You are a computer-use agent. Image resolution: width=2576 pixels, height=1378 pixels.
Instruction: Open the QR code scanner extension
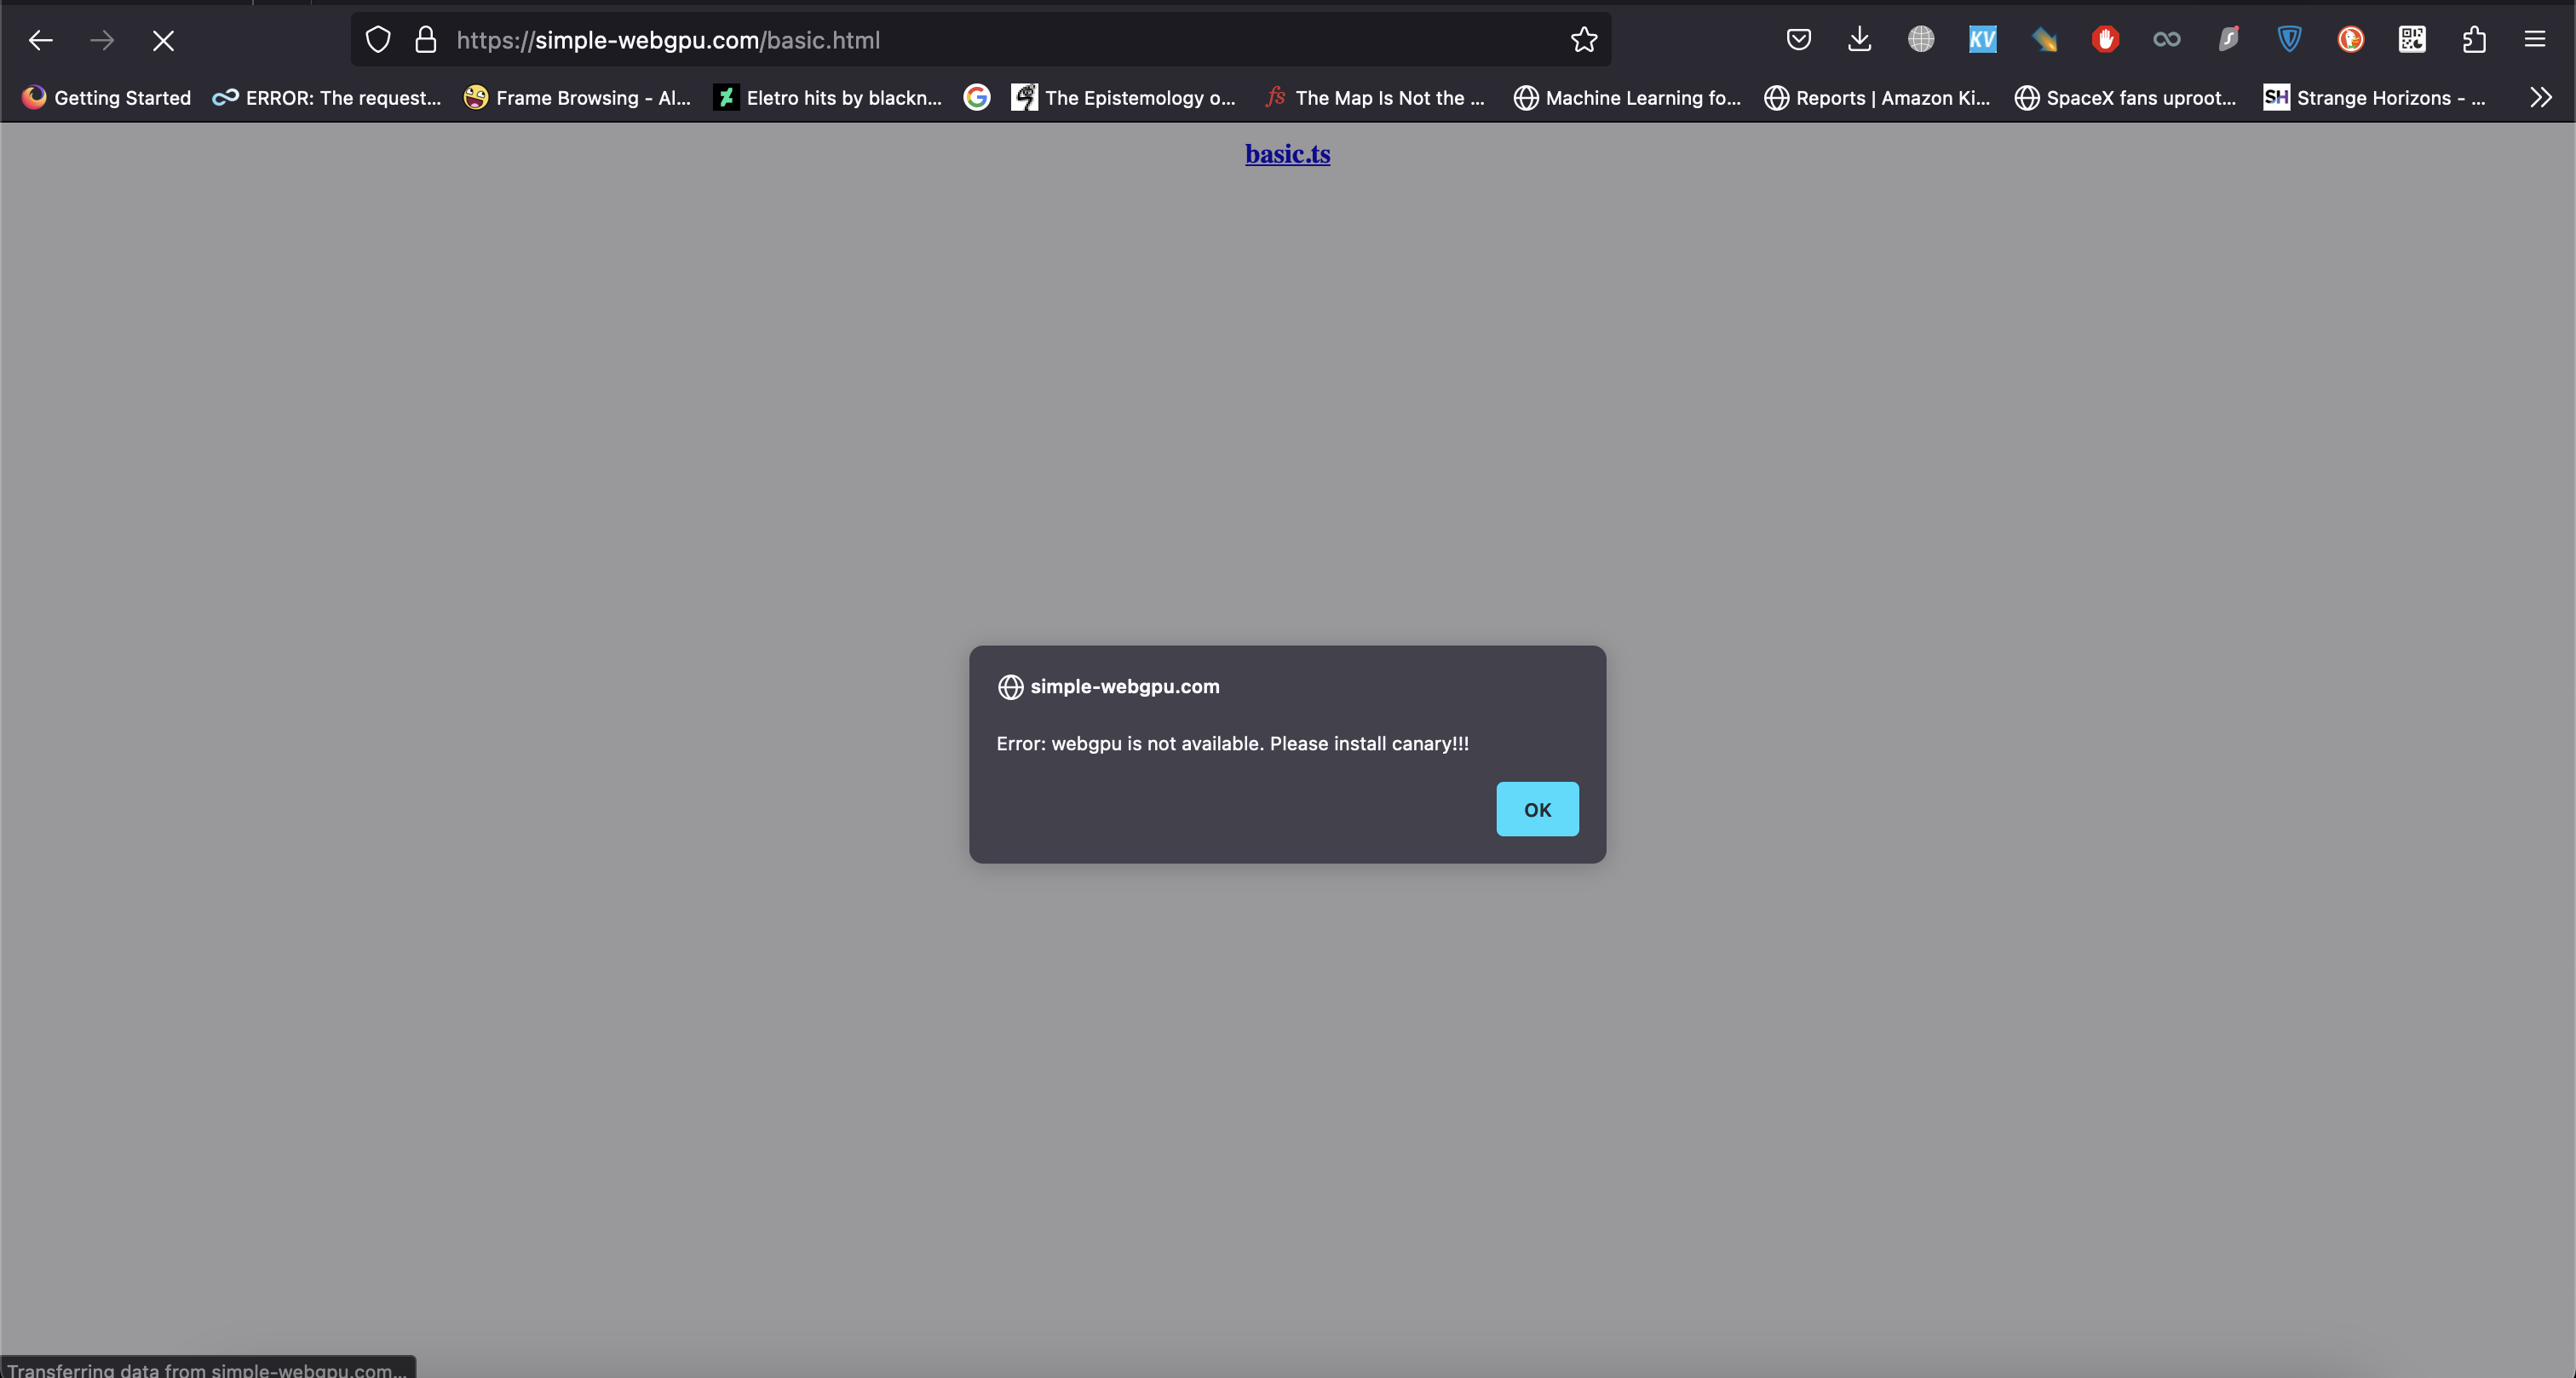tap(2412, 40)
